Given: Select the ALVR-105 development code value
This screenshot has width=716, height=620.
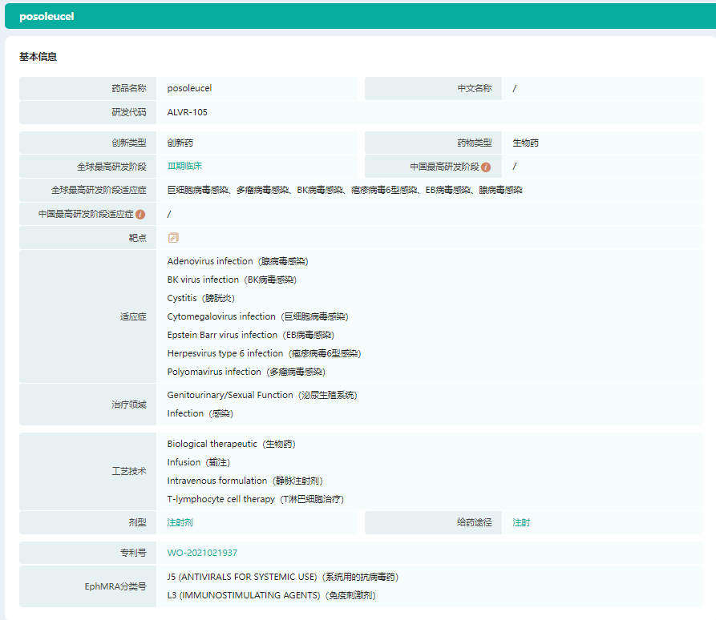Looking at the screenshot, I should coord(187,112).
